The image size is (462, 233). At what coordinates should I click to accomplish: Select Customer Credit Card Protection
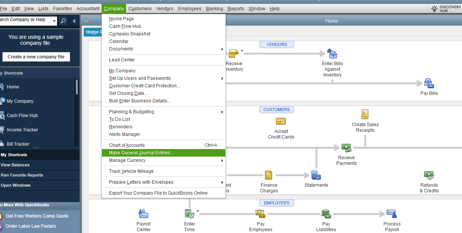(163, 86)
